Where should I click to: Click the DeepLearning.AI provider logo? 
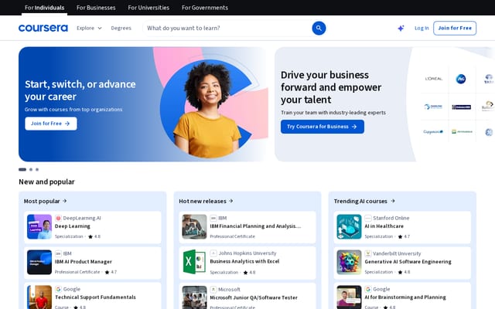tap(58, 218)
